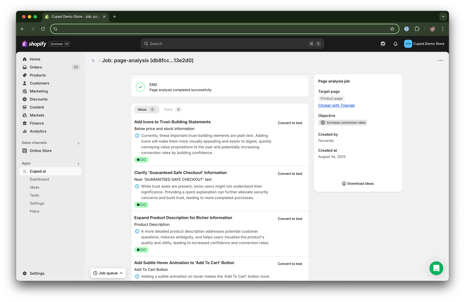The height and width of the screenshot is (302, 465).
Task: Reload the page in the browser
Action: click(43, 29)
